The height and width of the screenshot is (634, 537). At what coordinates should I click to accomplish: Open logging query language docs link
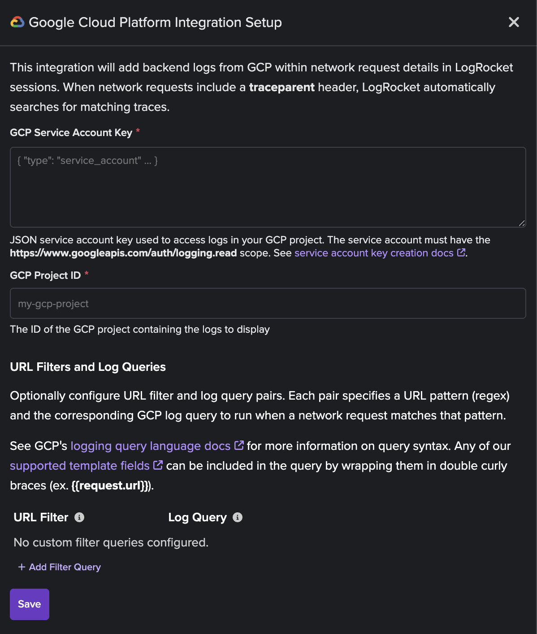point(151,446)
